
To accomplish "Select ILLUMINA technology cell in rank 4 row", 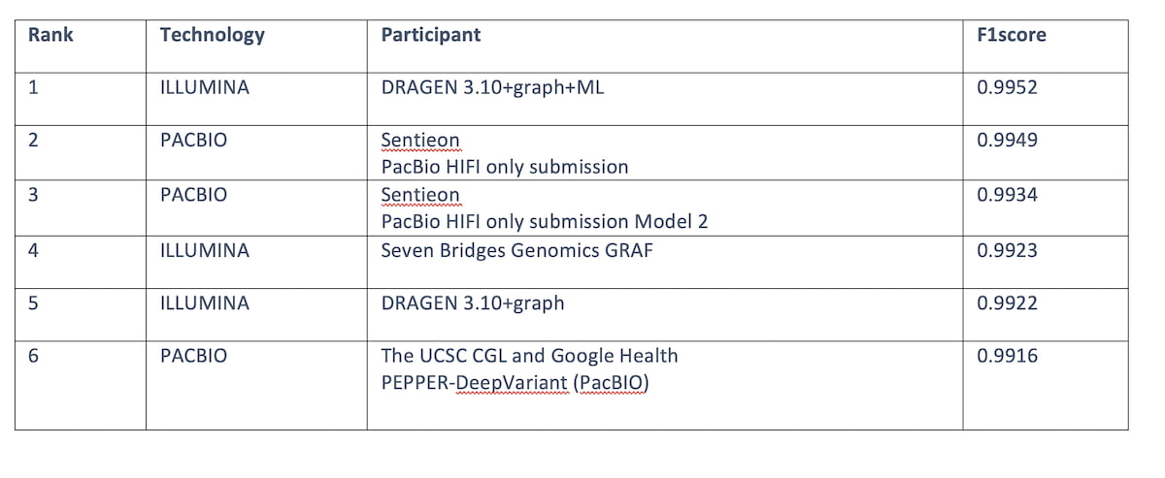I will 204,250.
